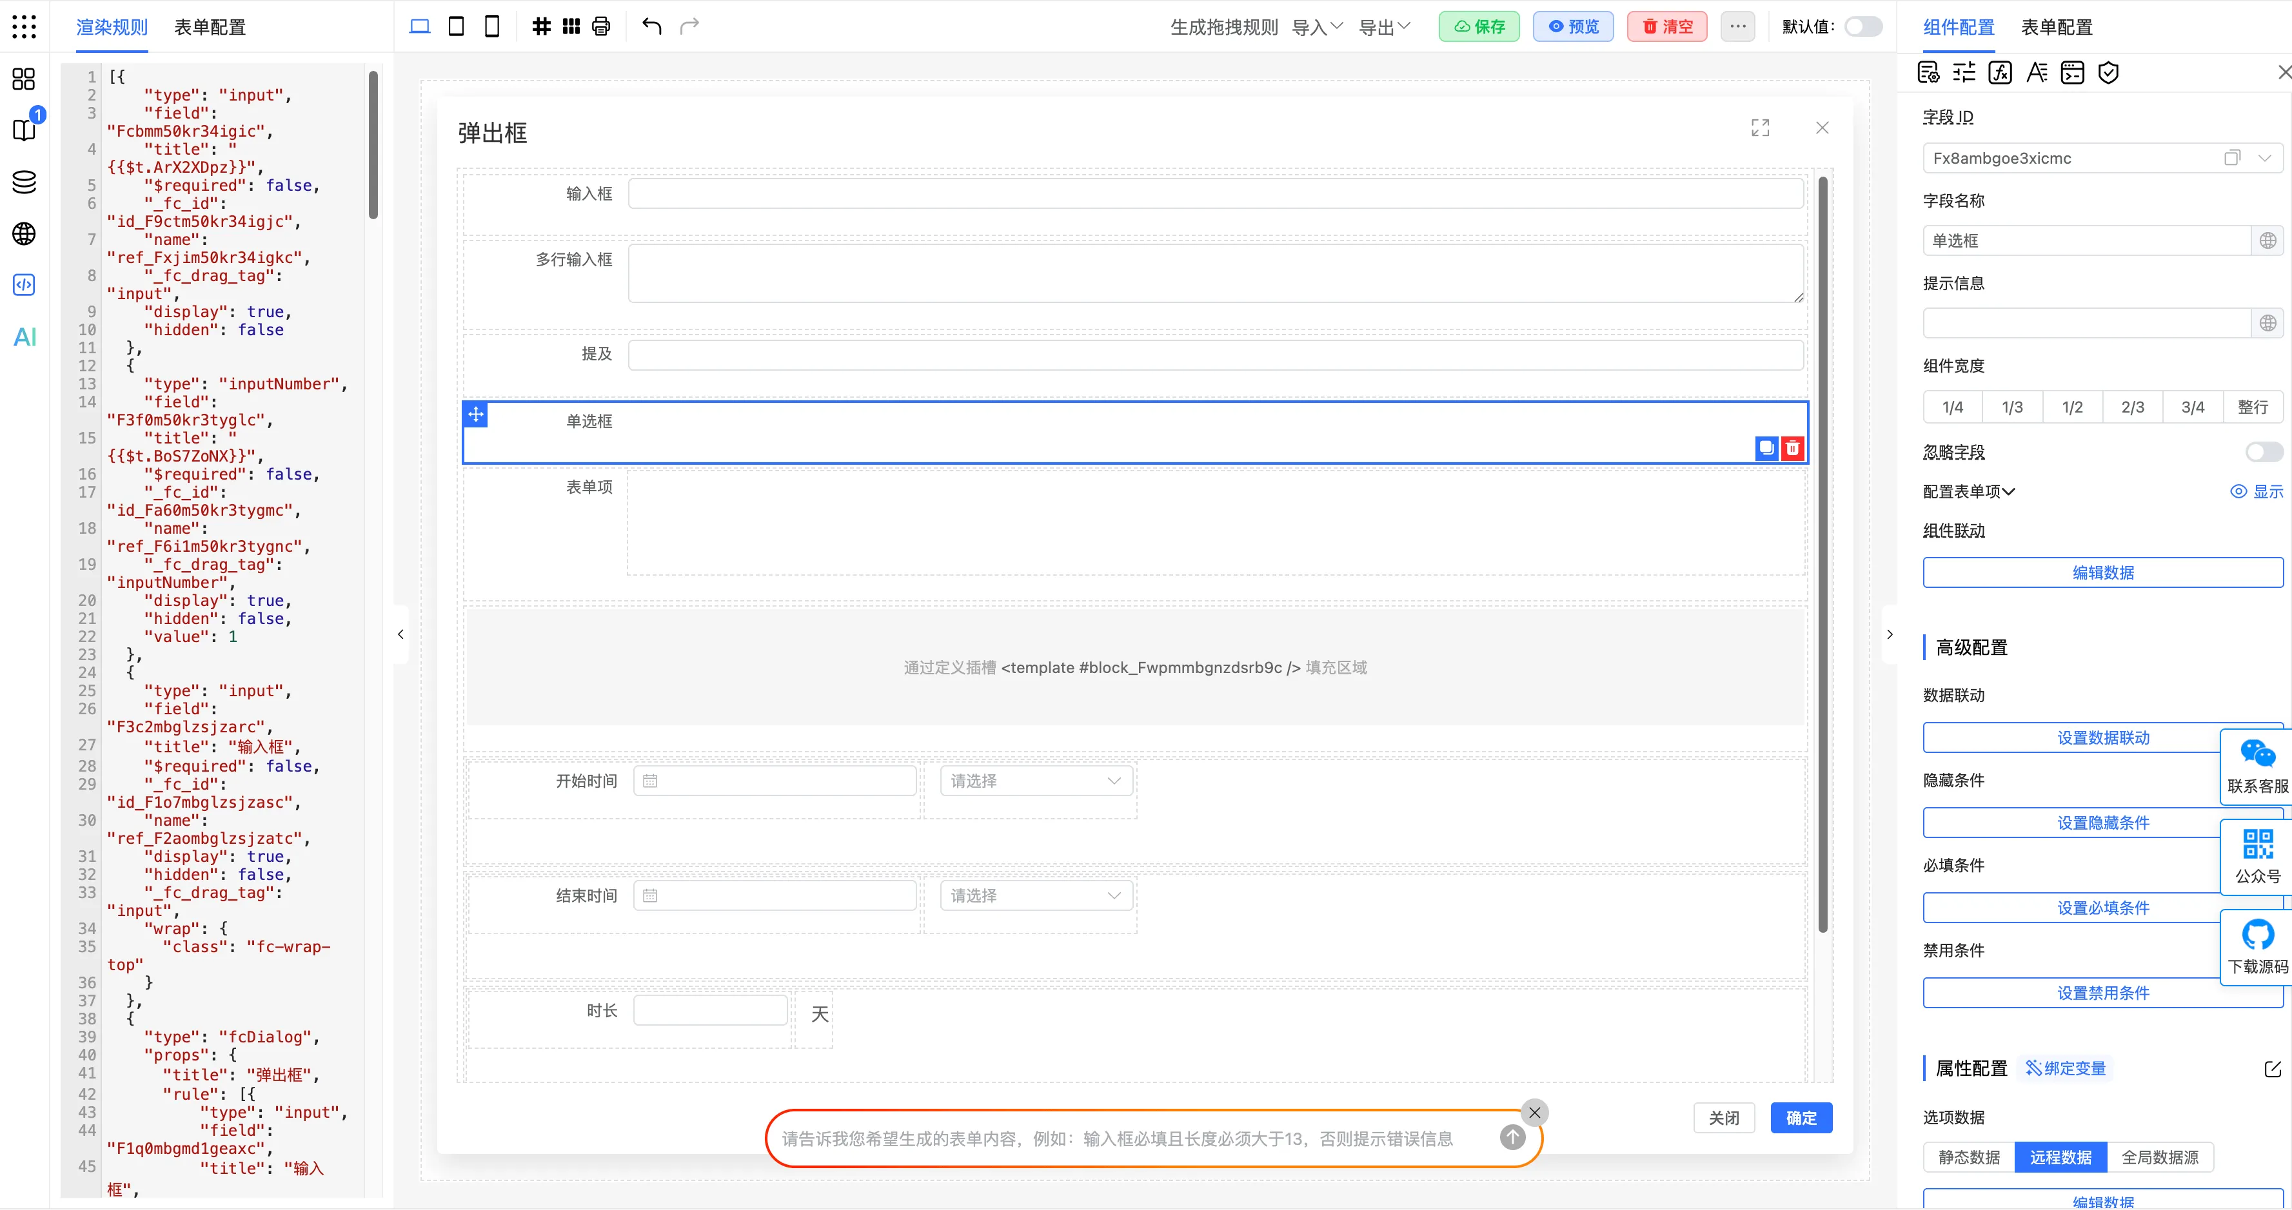Expand dialog to fullscreen
The width and height of the screenshot is (2292, 1210).
click(1760, 128)
